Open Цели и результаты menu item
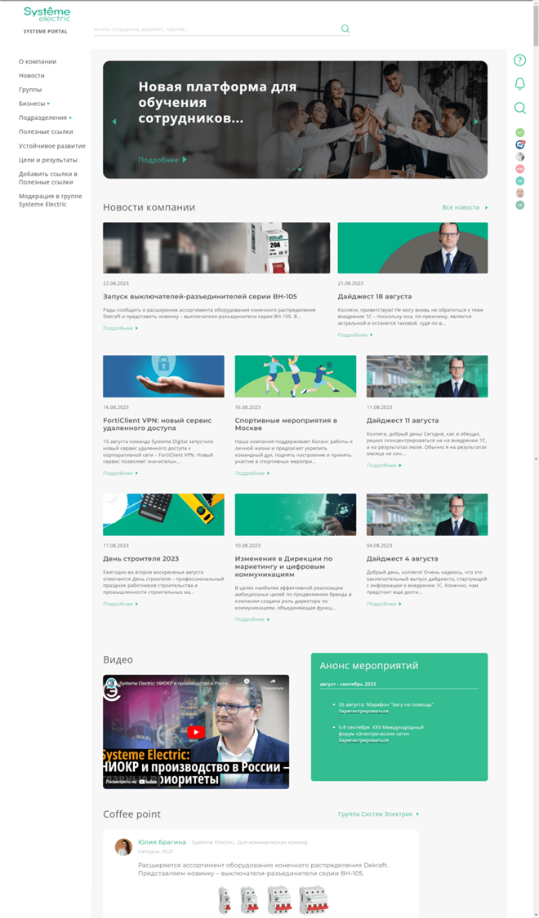 [48, 160]
